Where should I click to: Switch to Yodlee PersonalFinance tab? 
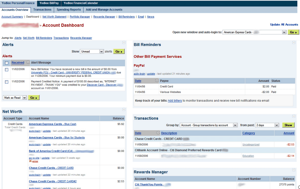point(18,3)
